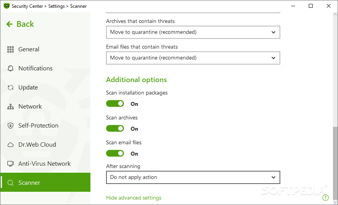
Task: Click the Self-Protection shield icon
Action: 11,126
